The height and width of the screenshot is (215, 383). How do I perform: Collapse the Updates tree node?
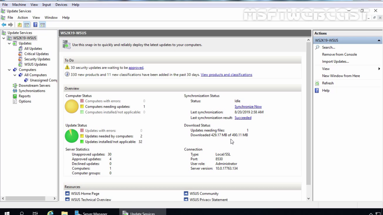[x=9, y=43]
